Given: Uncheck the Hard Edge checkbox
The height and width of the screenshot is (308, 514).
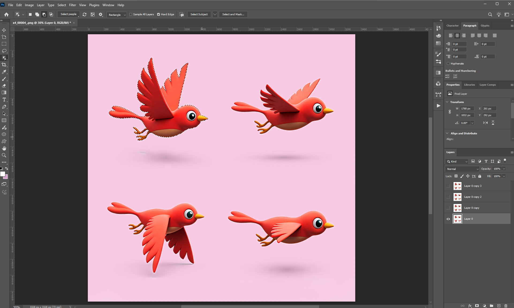Looking at the screenshot, I should 158,14.
